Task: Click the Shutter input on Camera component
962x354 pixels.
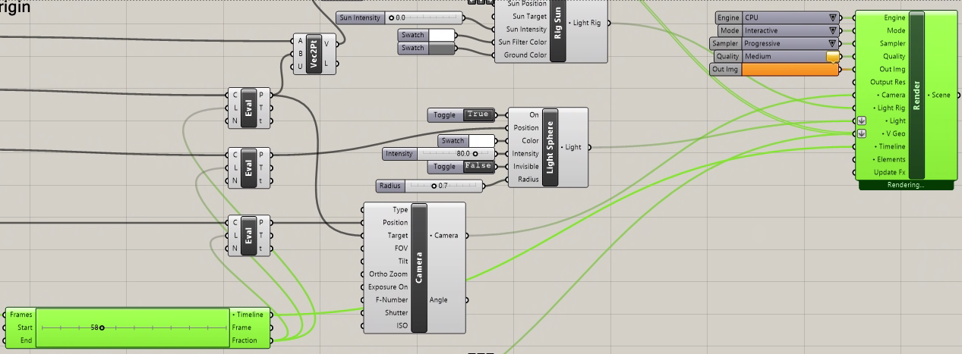Action: point(396,312)
